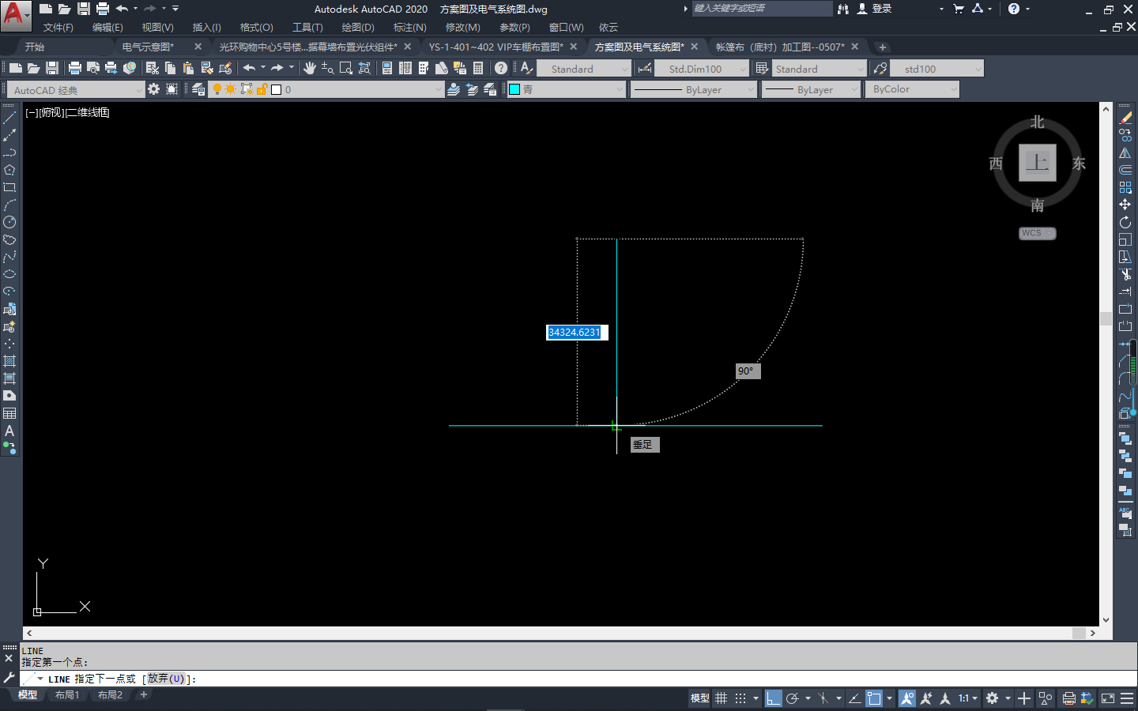Switch to the 布局1 layout tab
Screen dimensions: 1138x711
(x=66, y=695)
